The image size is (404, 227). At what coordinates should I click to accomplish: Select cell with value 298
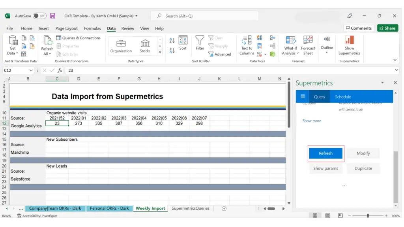pos(199,123)
